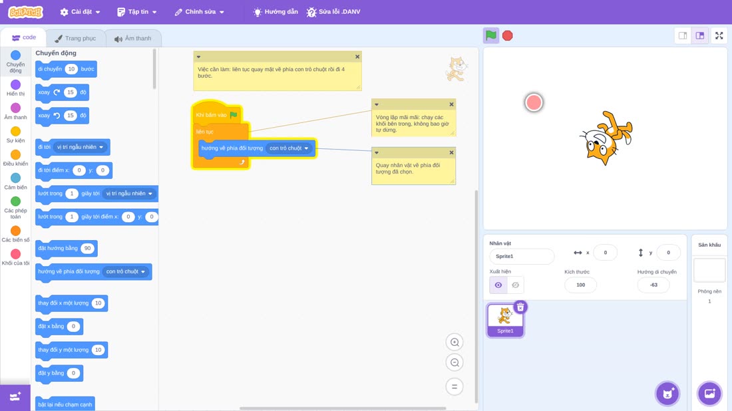Open dropdown on palette 'đi tới' block

(x=81, y=148)
